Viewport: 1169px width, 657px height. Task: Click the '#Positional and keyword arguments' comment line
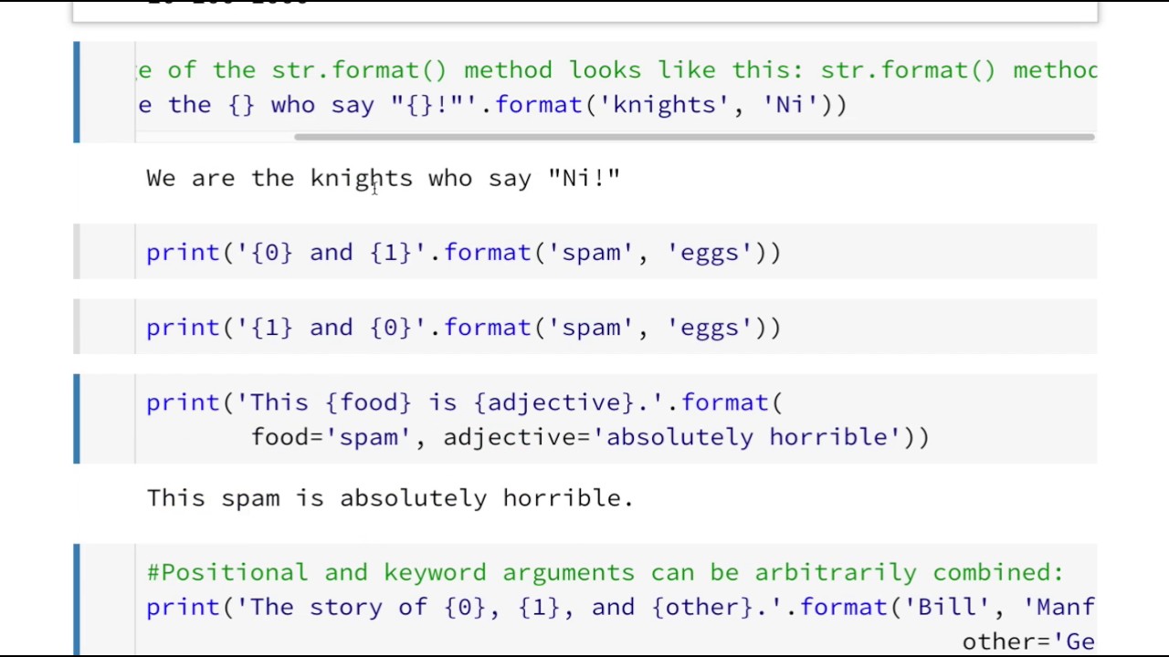(605, 572)
